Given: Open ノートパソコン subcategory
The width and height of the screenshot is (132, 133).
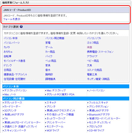Looking at the screenshot, I should coord(97,91).
